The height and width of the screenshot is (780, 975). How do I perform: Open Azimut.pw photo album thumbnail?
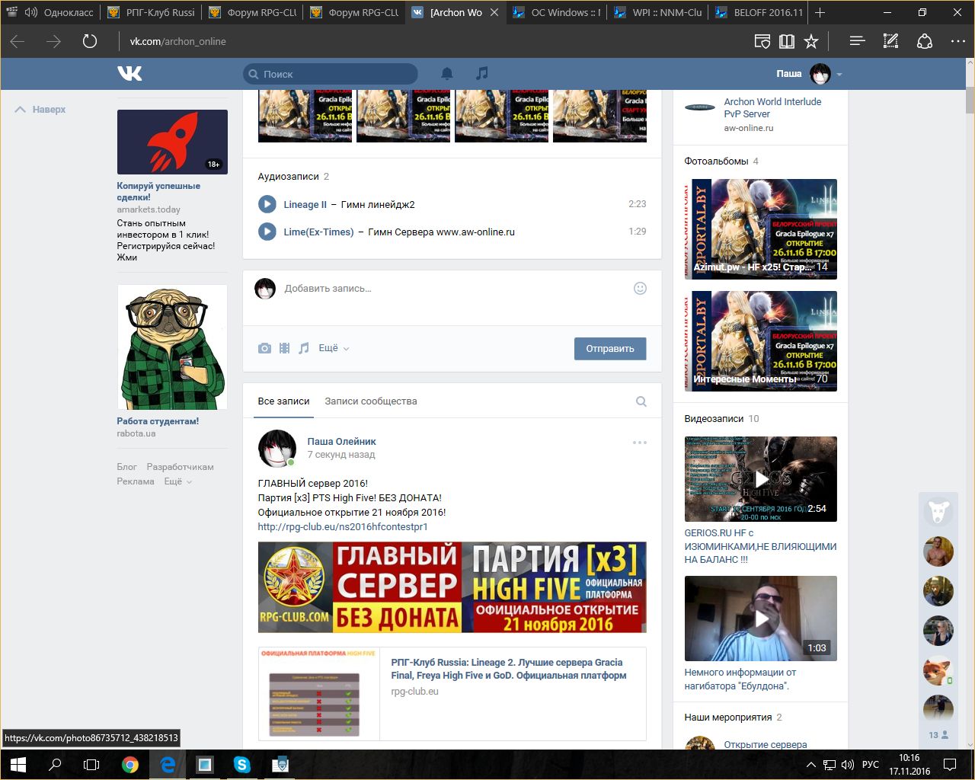coord(760,229)
